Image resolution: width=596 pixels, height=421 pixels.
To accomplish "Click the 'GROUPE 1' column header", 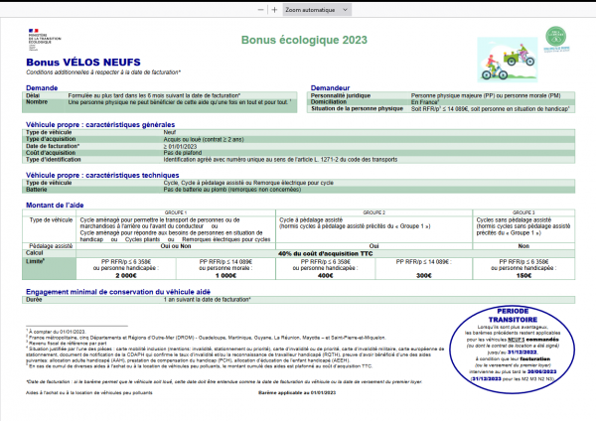I will (176, 212).
